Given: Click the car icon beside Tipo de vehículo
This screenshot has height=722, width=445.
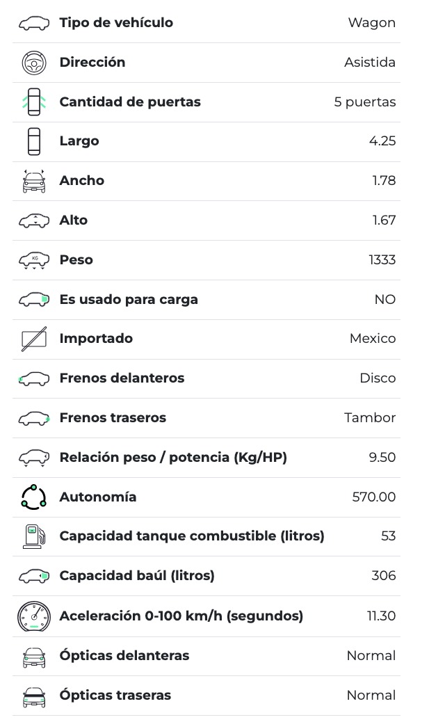Looking at the screenshot, I should 34,24.
